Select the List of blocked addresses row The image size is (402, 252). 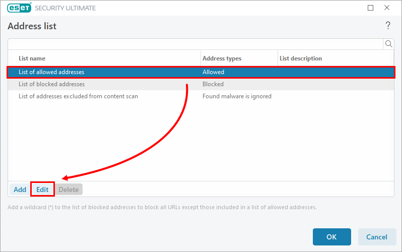click(x=51, y=84)
